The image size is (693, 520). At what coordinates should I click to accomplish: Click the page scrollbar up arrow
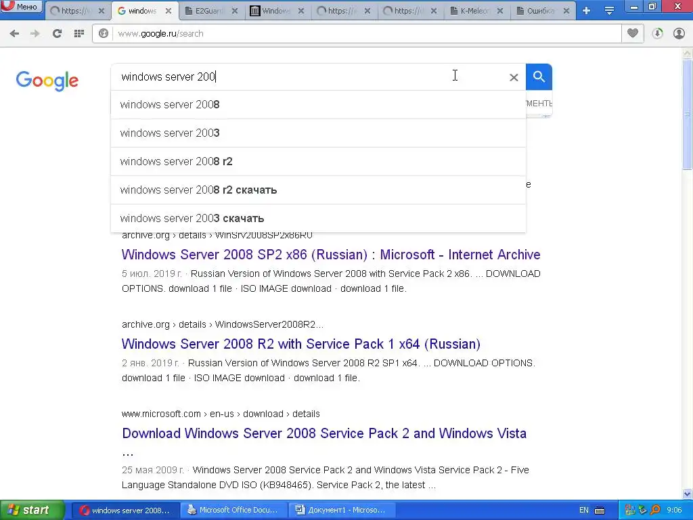pyautogui.click(x=688, y=53)
